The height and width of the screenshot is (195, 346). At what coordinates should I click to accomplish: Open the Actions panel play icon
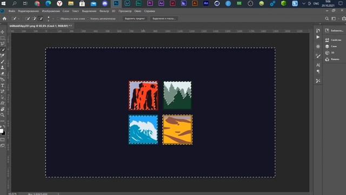318,37
